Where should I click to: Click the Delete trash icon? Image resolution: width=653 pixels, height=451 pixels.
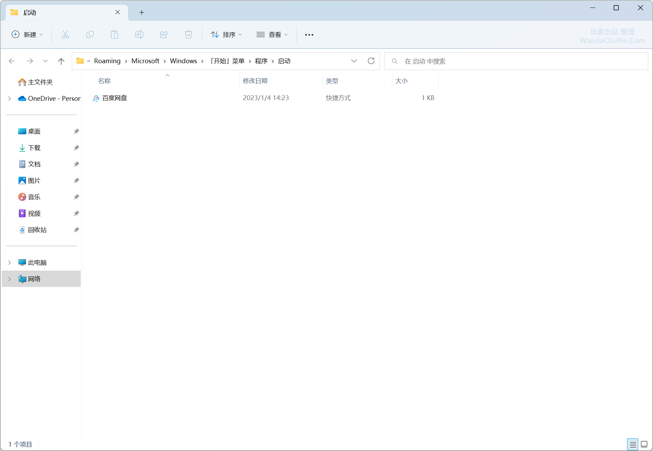pyautogui.click(x=188, y=35)
